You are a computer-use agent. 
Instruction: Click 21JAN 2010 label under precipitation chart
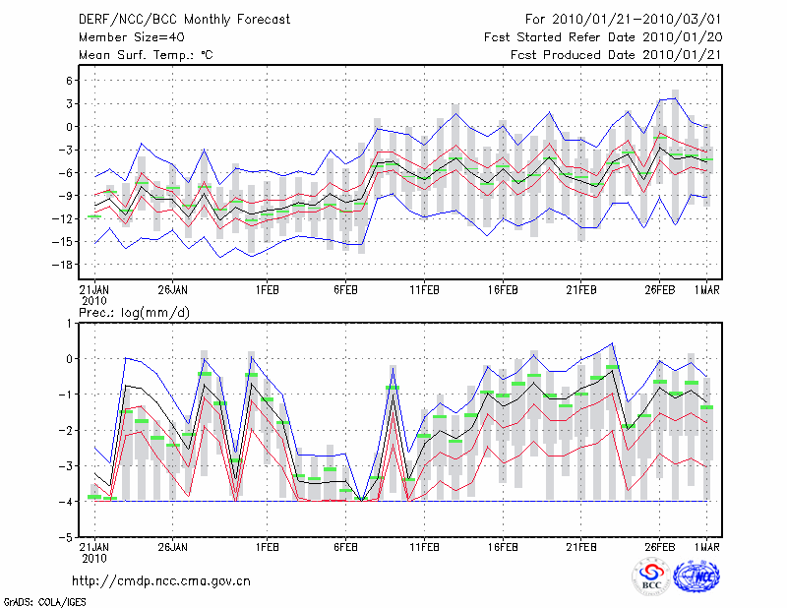[x=93, y=552]
